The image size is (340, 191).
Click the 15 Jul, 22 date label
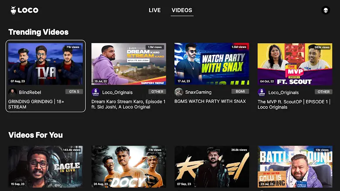pyautogui.click(x=101, y=82)
